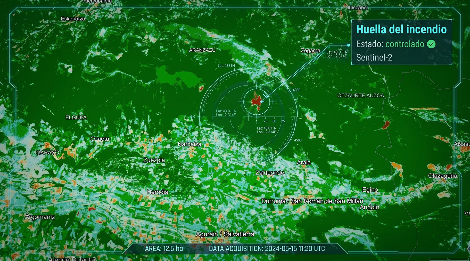
Task: Click the 50 tick on distance scale
Action: click(x=274, y=121)
